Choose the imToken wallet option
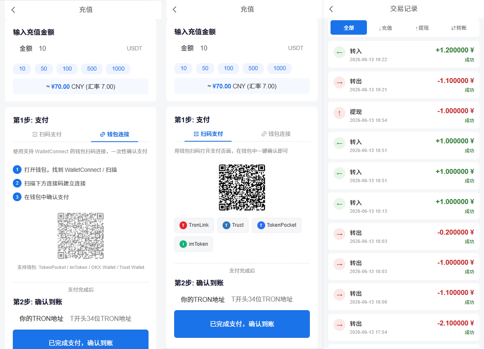The image size is (484, 349). (194, 244)
